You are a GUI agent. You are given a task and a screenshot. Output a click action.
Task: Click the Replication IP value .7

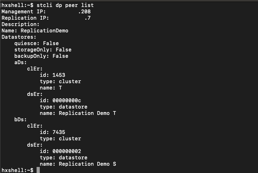(87, 18)
